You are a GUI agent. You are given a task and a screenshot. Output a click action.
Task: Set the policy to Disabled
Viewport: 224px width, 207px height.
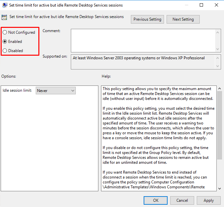(x=5, y=51)
